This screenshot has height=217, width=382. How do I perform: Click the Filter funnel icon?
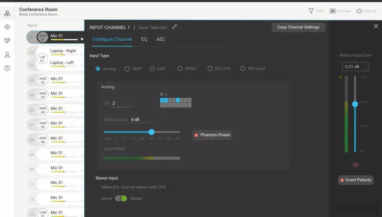(x=311, y=11)
